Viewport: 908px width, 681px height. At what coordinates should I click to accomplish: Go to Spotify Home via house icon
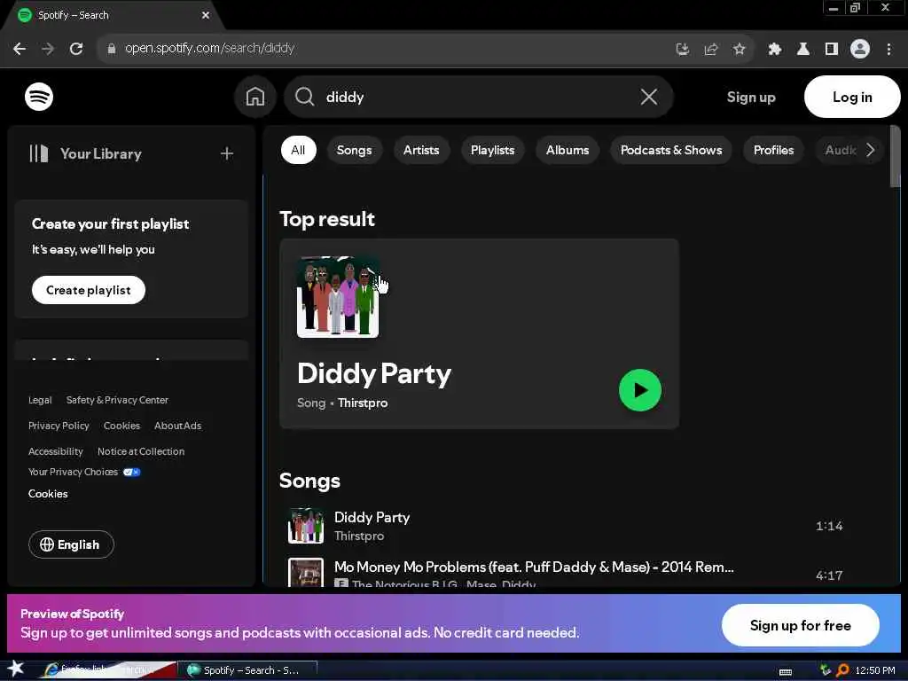coord(255,97)
